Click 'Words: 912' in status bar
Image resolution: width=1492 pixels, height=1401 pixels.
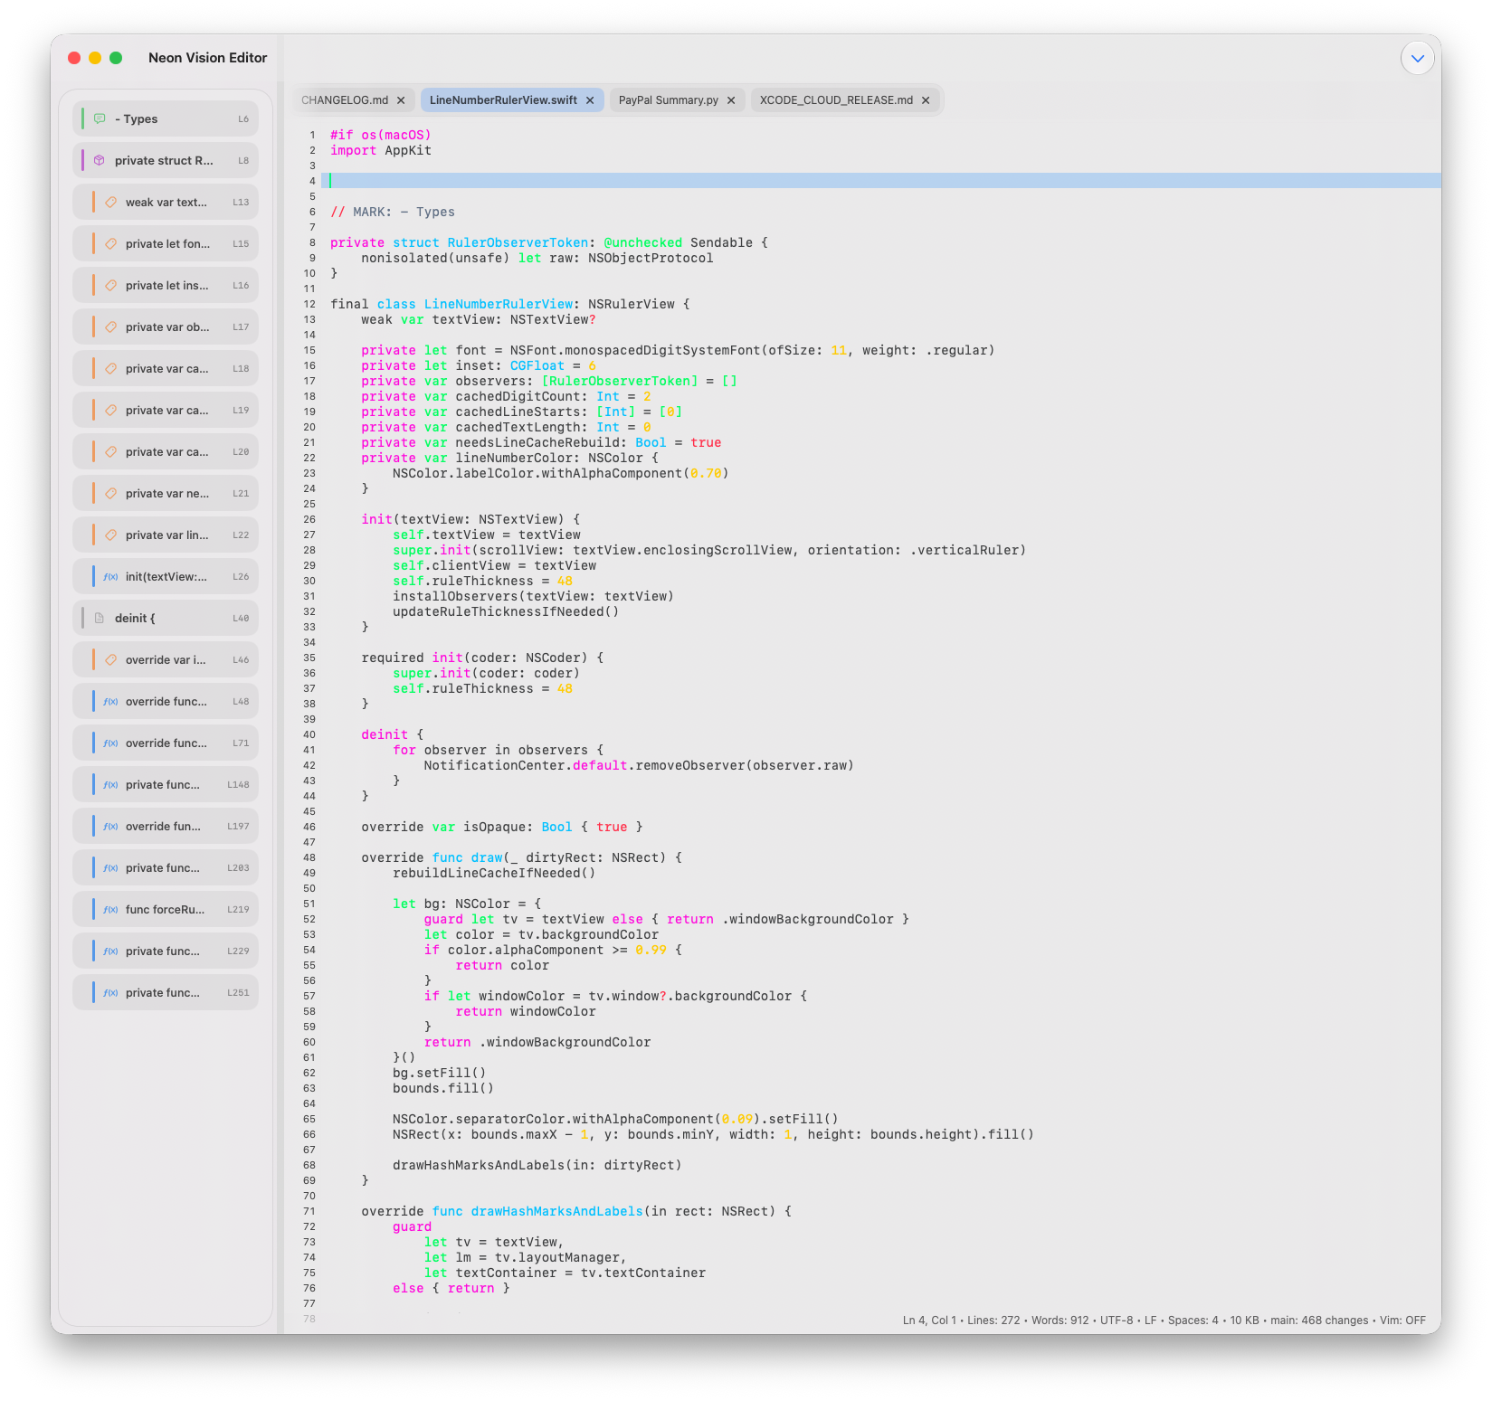click(x=1060, y=1321)
